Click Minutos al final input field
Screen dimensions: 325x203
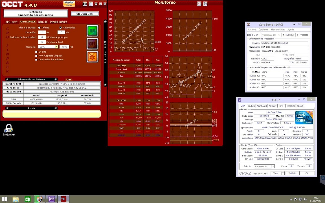(x=42, y=42)
